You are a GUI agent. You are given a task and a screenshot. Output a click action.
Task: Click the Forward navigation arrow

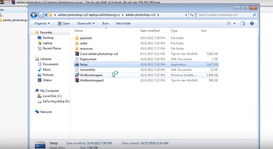click(x=41, y=15)
